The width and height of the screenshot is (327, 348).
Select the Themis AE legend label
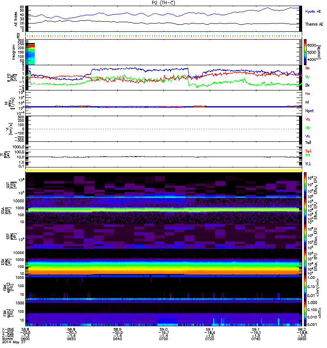pyautogui.click(x=314, y=24)
